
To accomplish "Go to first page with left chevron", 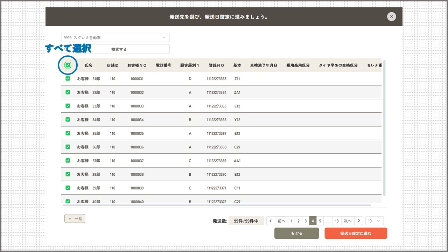I will click(x=271, y=221).
